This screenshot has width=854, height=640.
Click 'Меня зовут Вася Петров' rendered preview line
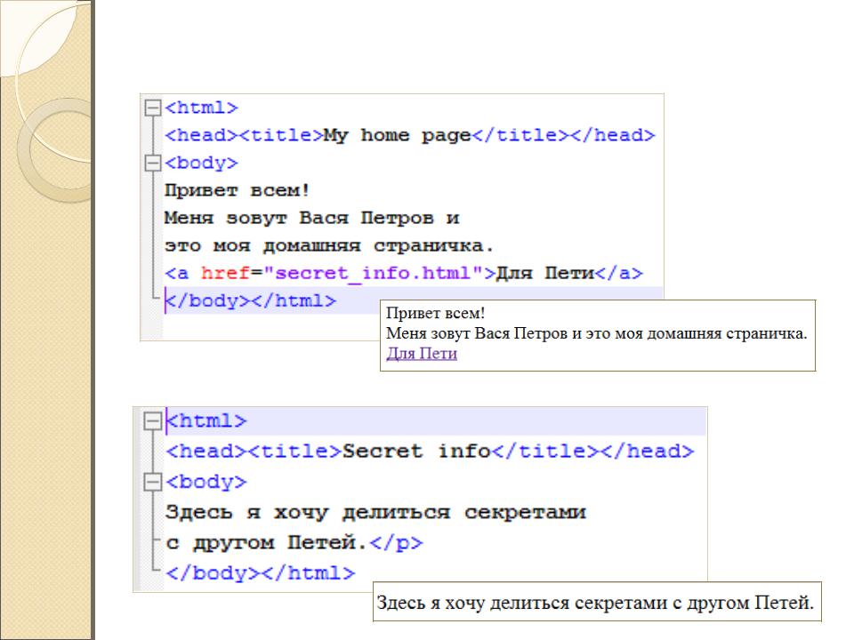click(597, 333)
